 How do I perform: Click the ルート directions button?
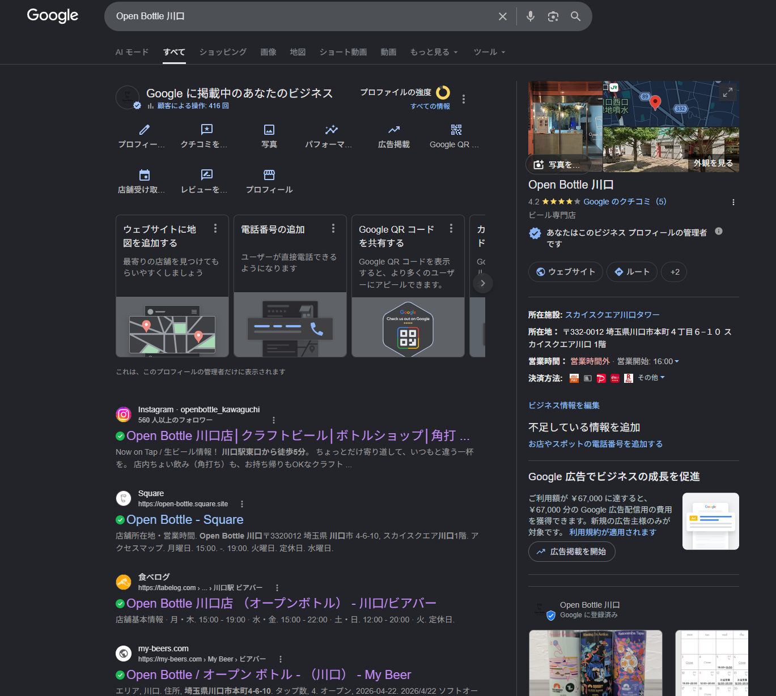(x=632, y=272)
